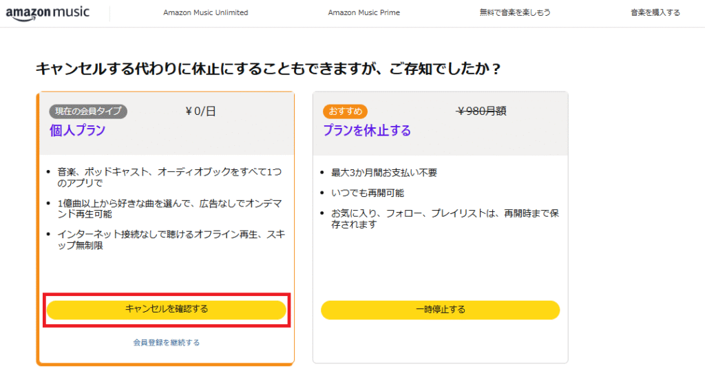Image resolution: width=705 pixels, height=382 pixels.
Task: Click the bullet about 1億曲以上 on-demand playback
Action: click(169, 209)
